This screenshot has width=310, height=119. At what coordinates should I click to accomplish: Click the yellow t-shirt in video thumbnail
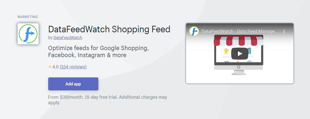pos(226,51)
